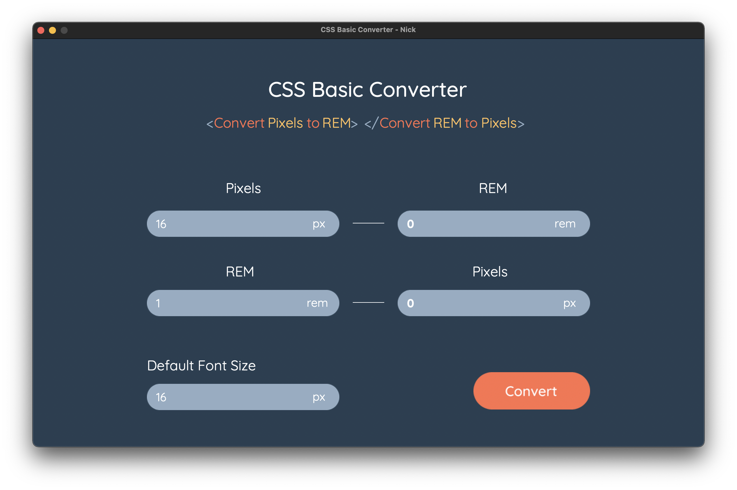Click the title bar text "CSS Basic Converter - Nick"
737x490 pixels.
click(x=368, y=29)
